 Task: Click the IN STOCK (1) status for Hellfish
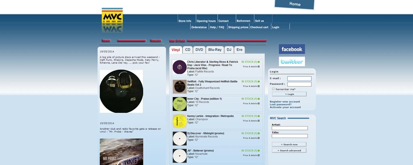point(250,81)
